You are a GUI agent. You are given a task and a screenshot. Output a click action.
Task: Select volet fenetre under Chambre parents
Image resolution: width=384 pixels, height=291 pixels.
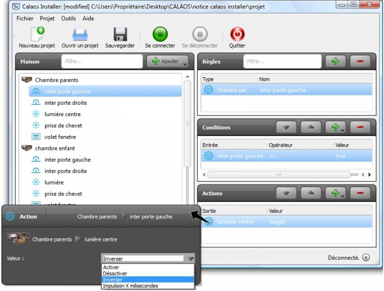pyautogui.click(x=60, y=137)
